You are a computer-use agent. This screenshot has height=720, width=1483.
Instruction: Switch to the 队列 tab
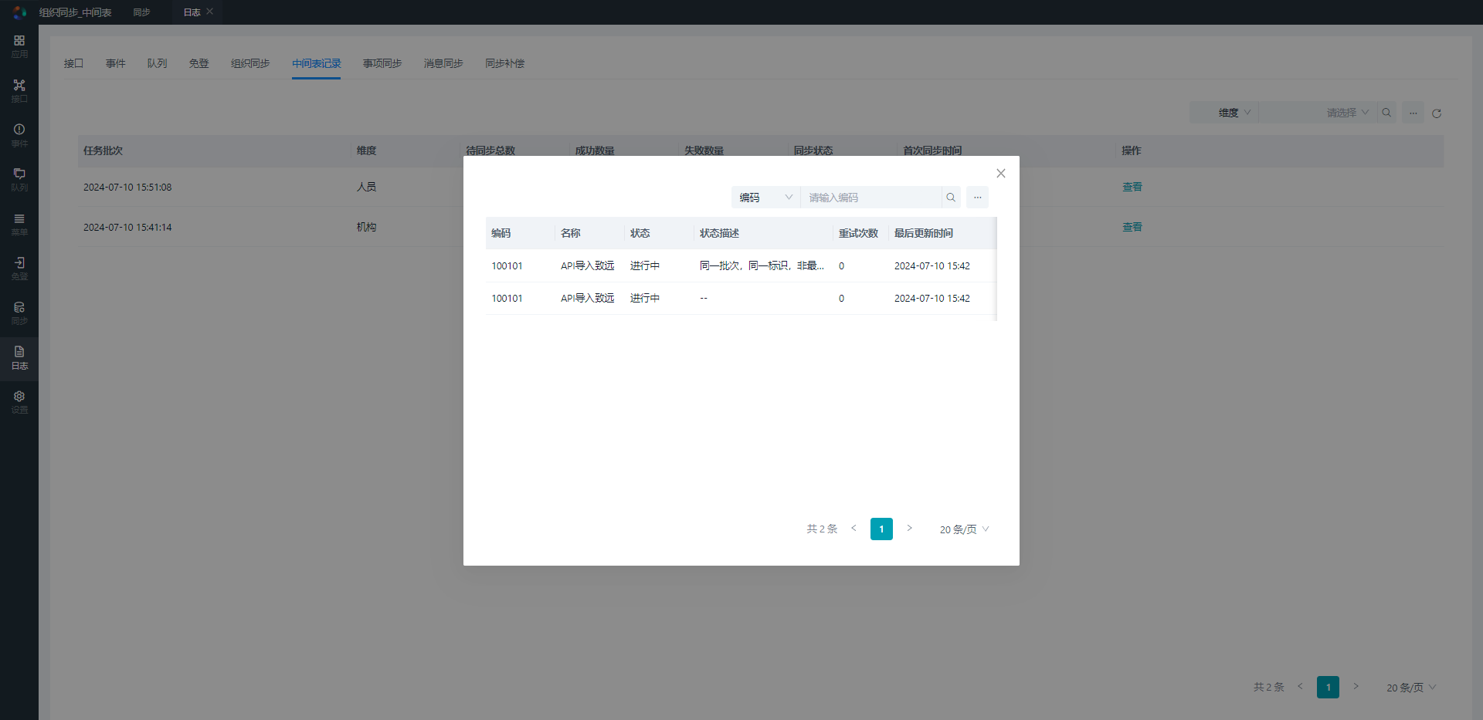click(x=158, y=63)
